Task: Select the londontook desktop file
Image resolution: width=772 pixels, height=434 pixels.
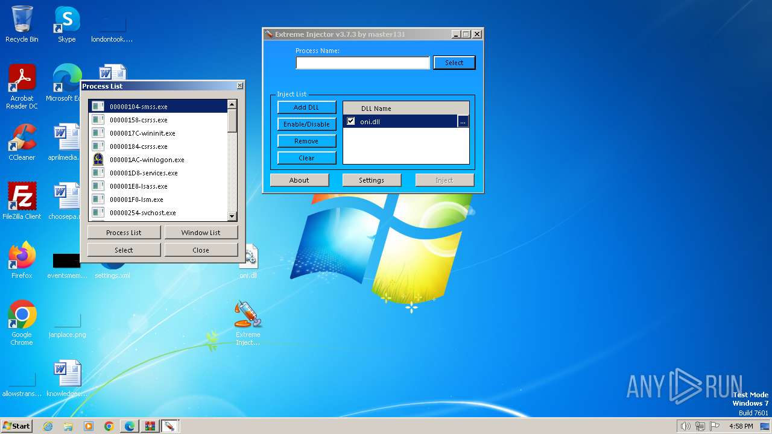Action: pyautogui.click(x=112, y=29)
